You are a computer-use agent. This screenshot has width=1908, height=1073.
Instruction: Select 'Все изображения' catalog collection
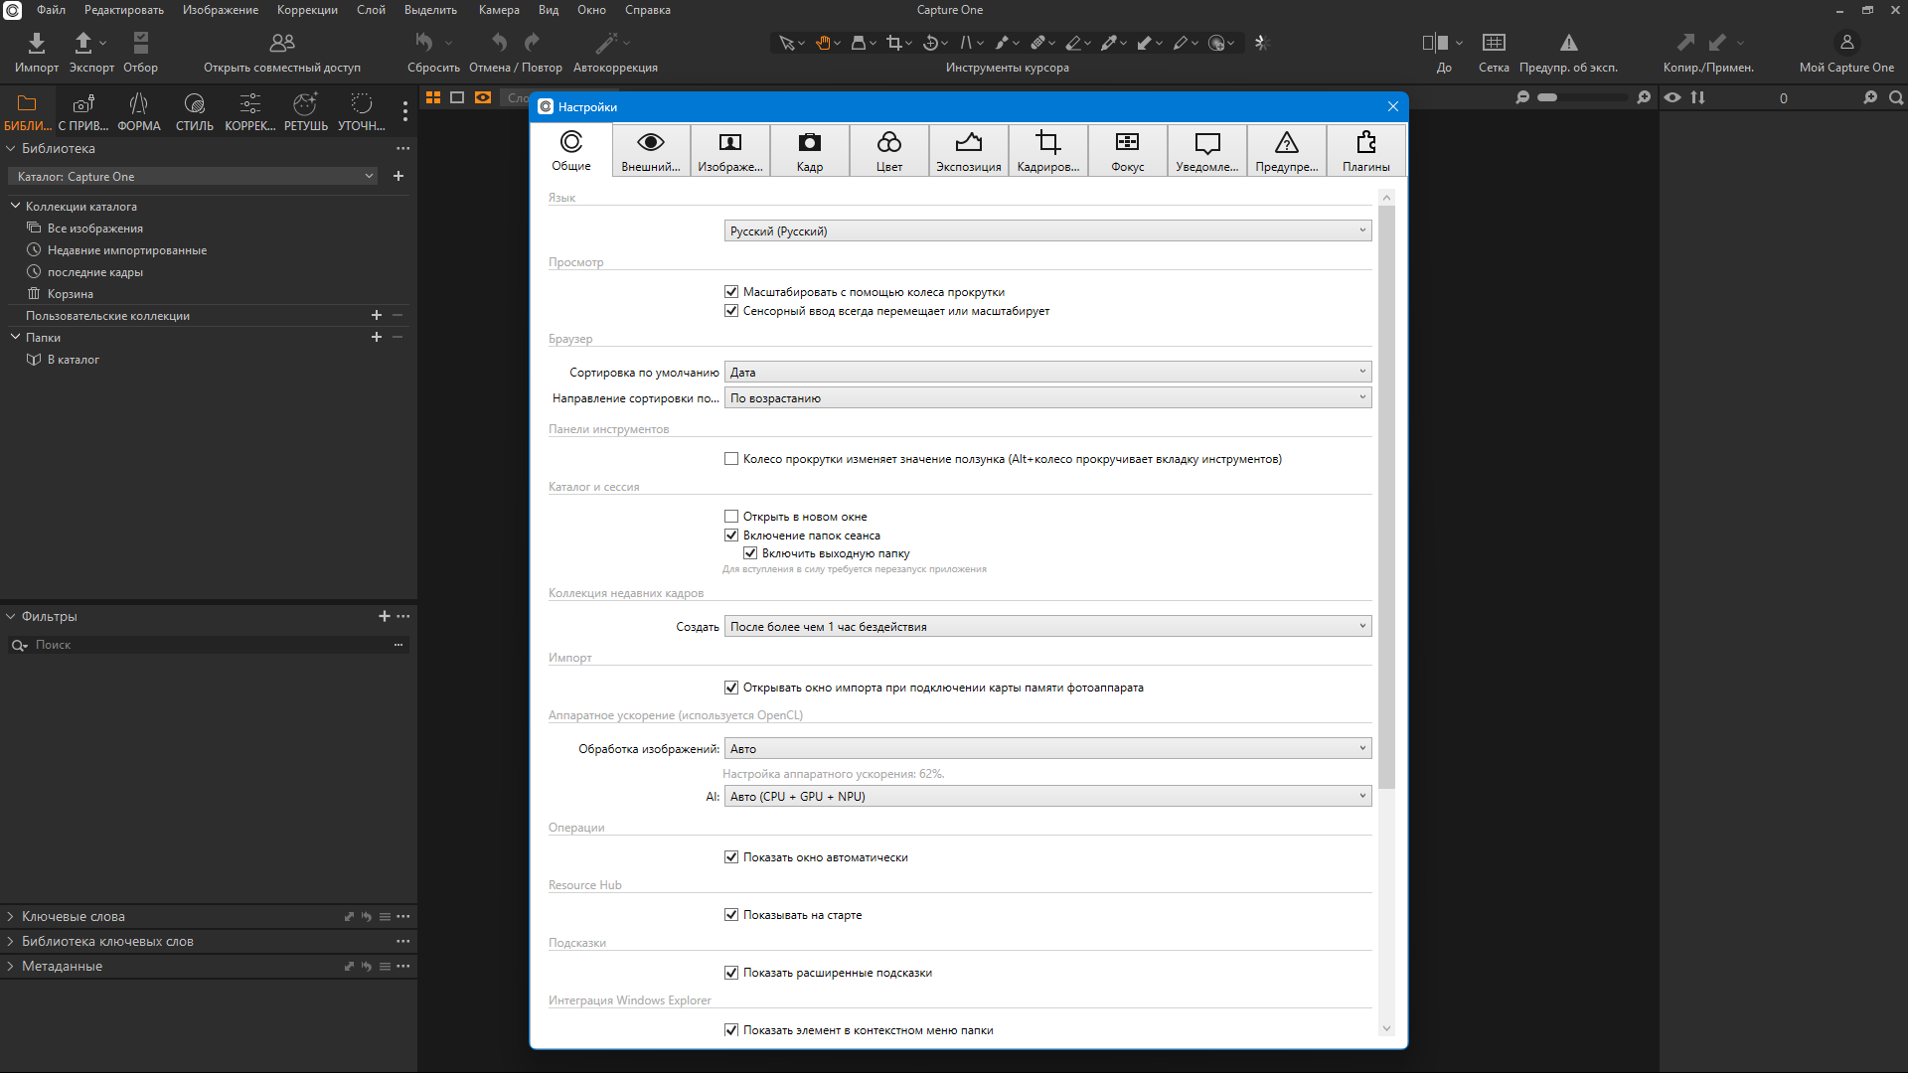(94, 229)
